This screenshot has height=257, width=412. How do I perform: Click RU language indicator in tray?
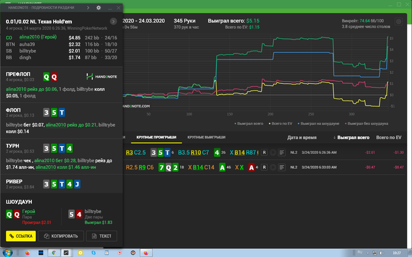click(360, 252)
